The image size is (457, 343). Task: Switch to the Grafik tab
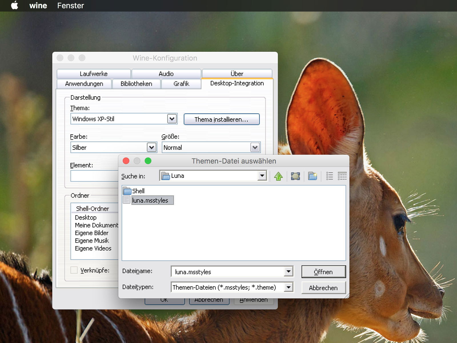click(181, 84)
